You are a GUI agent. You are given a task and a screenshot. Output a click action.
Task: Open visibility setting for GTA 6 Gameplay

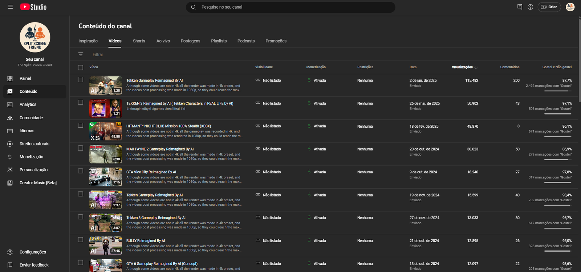(x=268, y=264)
